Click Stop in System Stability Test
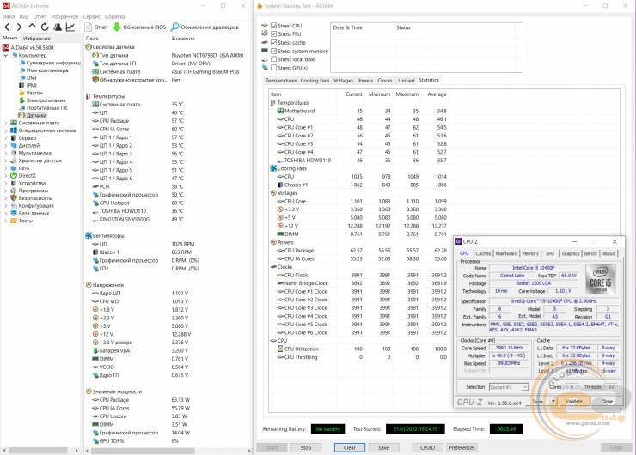The height and width of the screenshot is (455, 636). tap(306, 448)
